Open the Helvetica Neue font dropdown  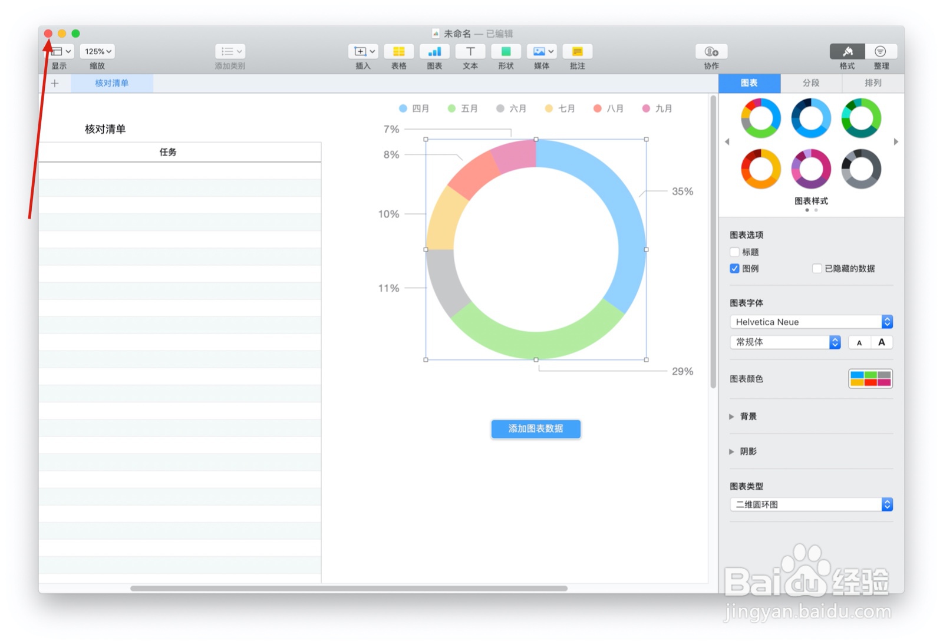click(810, 322)
